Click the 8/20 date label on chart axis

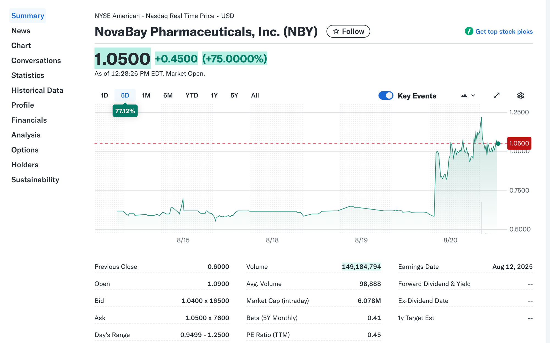[x=450, y=240]
